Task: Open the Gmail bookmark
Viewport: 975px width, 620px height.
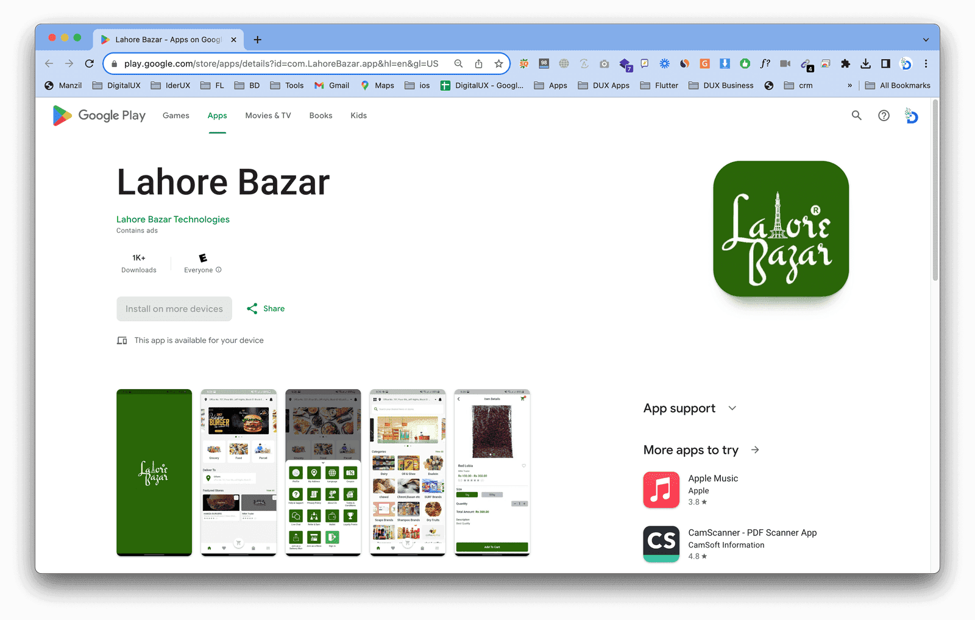Action: (x=331, y=85)
